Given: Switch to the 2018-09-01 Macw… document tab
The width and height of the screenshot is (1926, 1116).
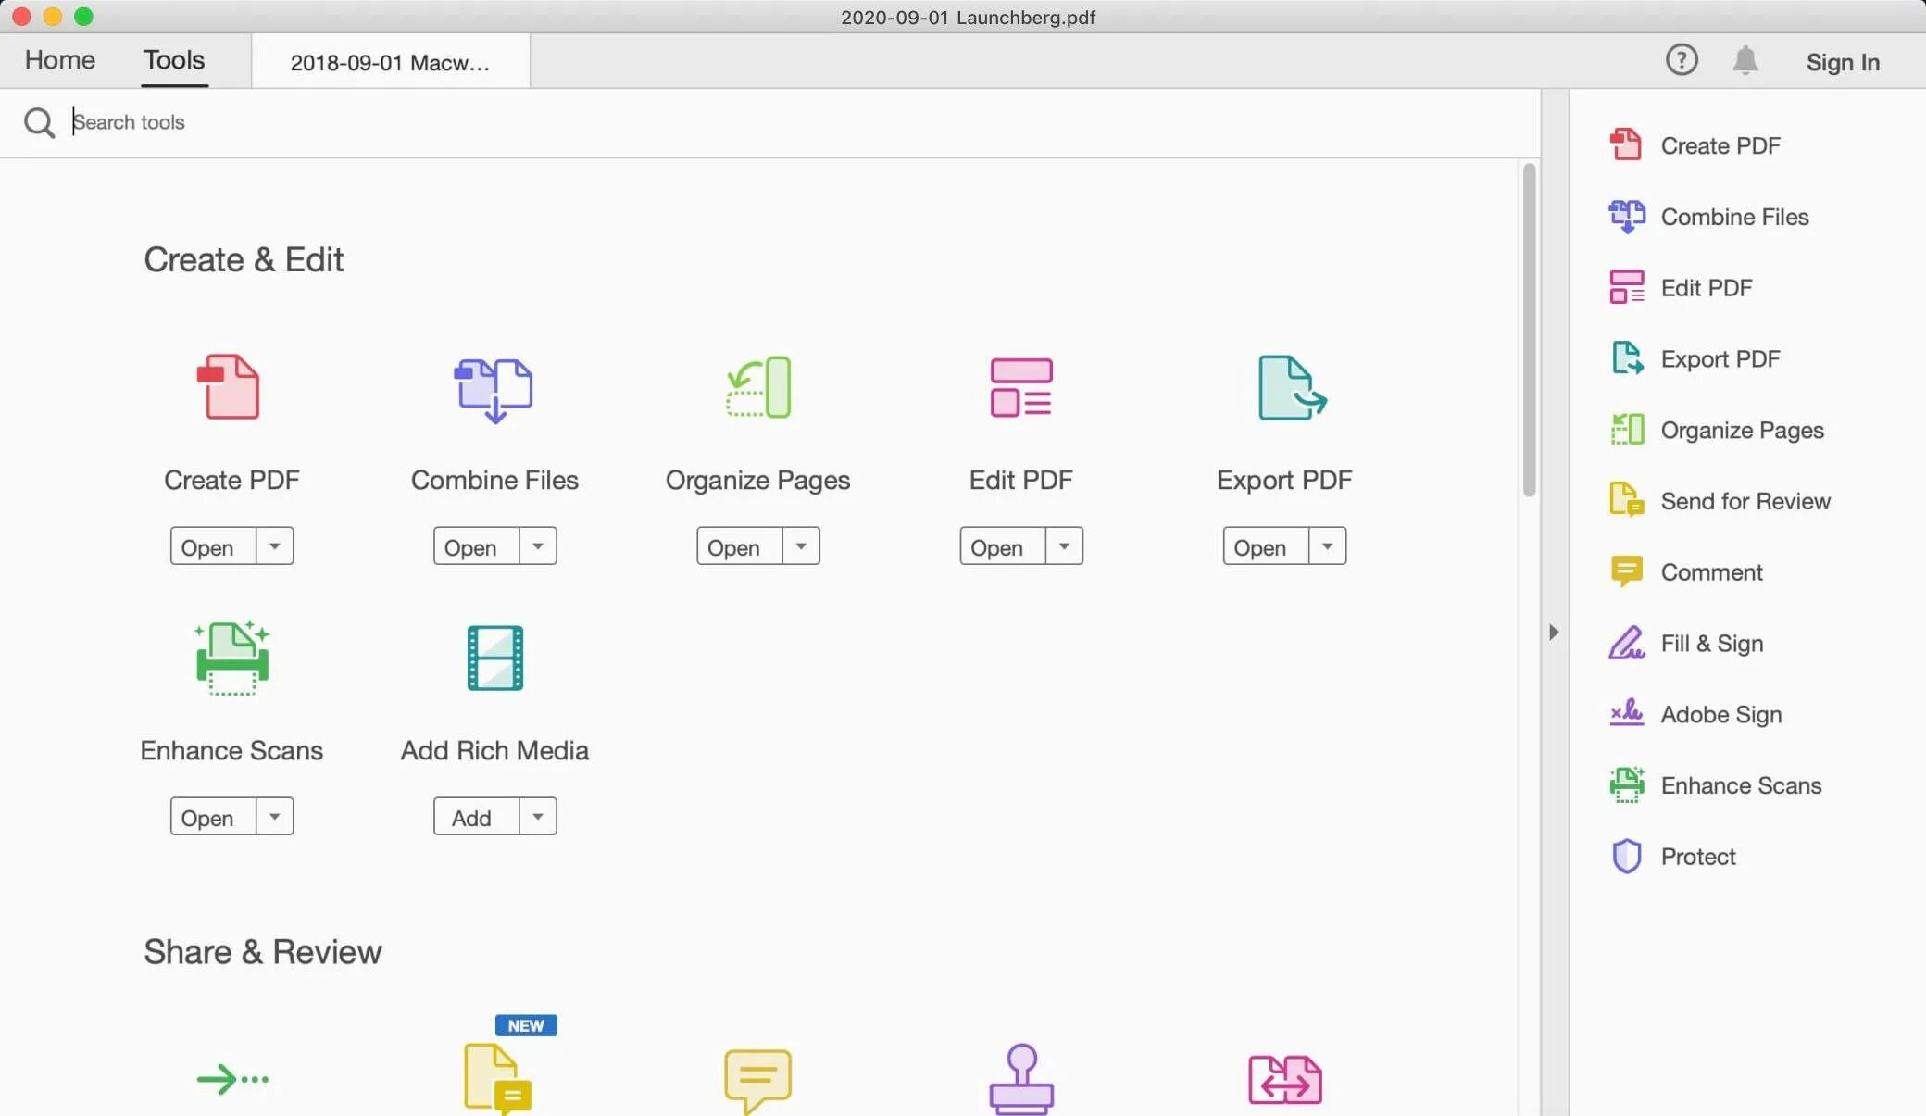Looking at the screenshot, I should 390,62.
